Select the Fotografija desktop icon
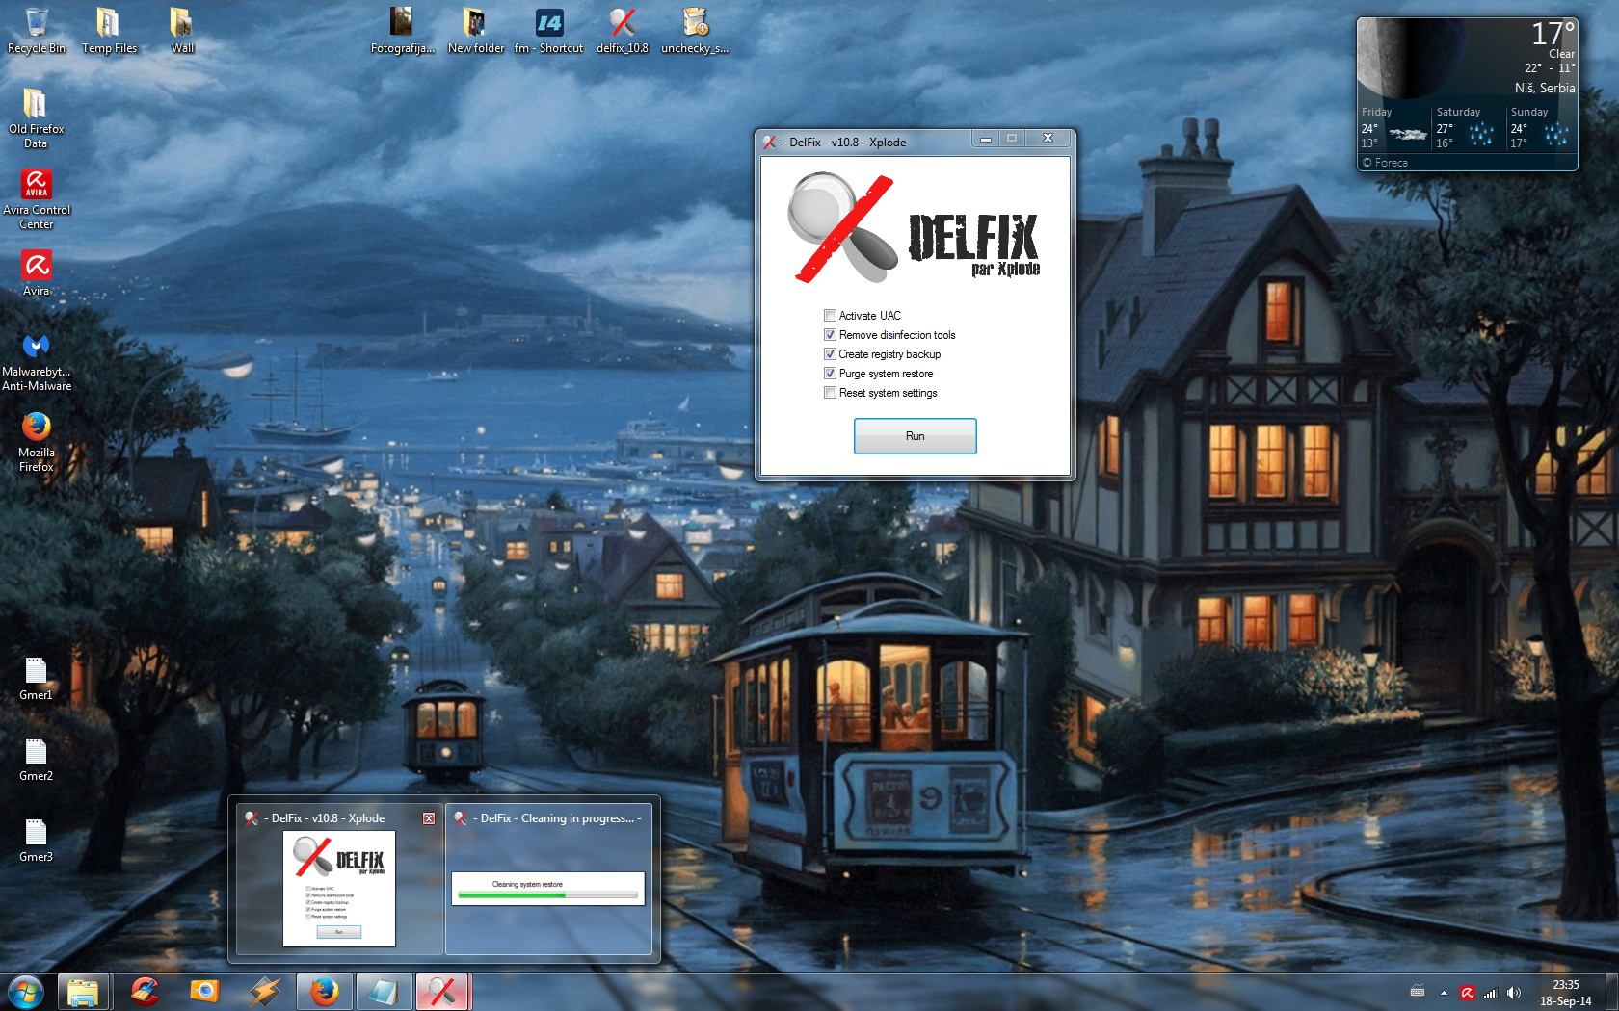Viewport: 1619px width, 1011px height. [x=402, y=30]
